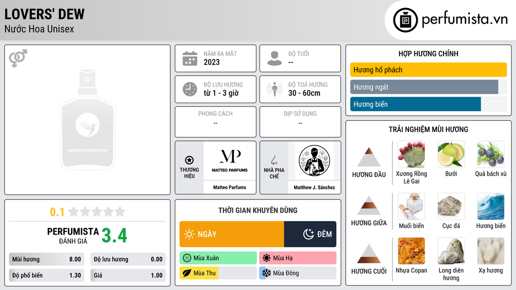Click the LOVERS' DEW title
Viewport: 516px width, 290px height.
tap(44, 14)
